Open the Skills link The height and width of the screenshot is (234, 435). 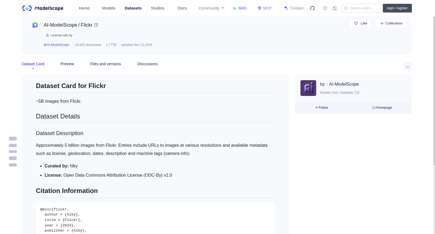(x=240, y=8)
